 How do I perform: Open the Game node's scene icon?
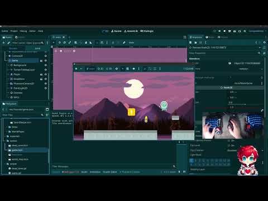(x=41, y=60)
